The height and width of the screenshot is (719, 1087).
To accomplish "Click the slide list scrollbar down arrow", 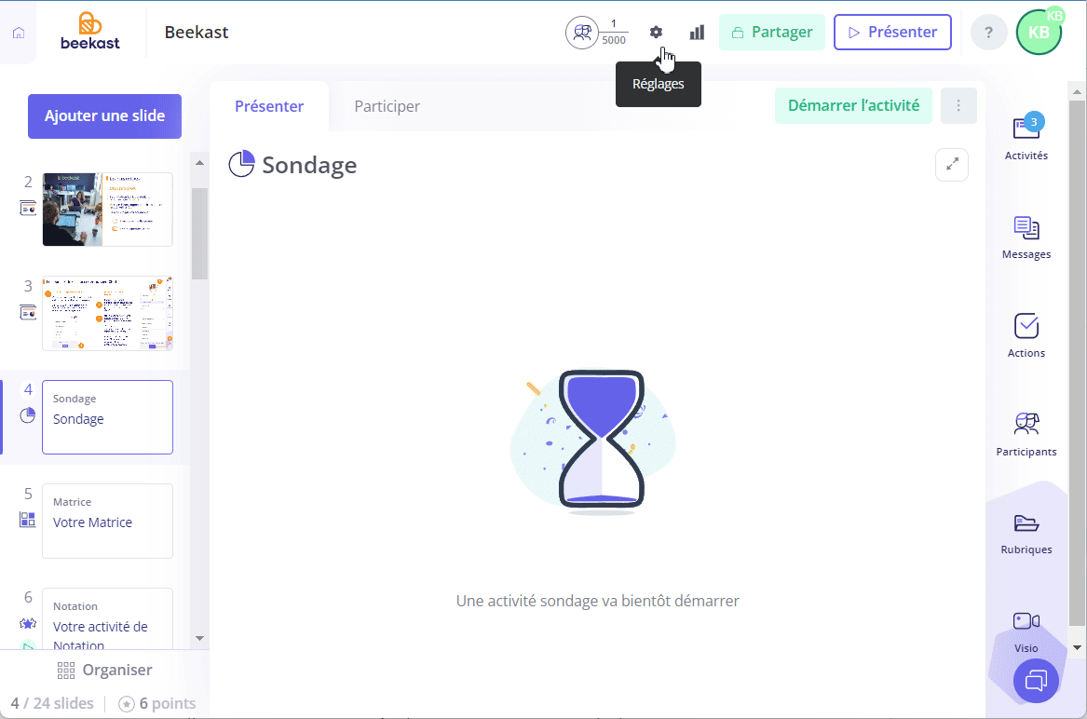I will [x=199, y=638].
